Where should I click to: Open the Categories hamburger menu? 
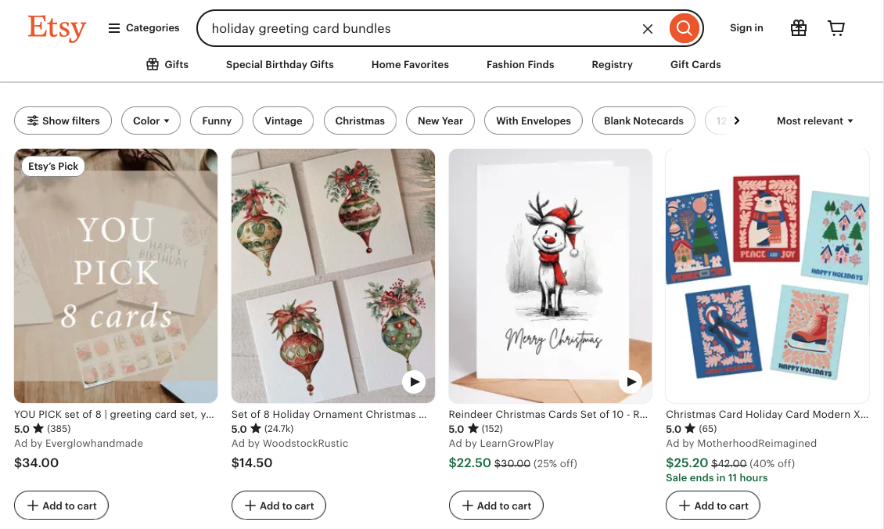point(144,28)
